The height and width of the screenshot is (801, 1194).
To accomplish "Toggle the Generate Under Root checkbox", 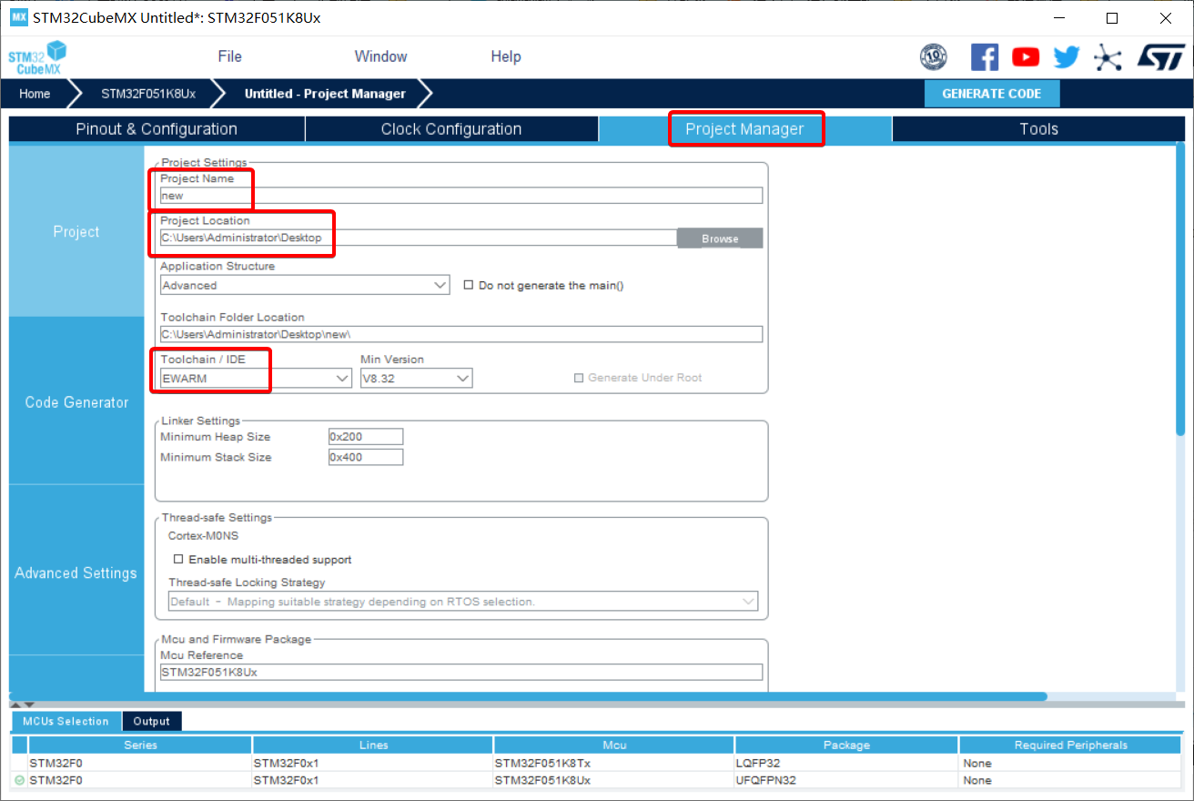I will tap(579, 378).
